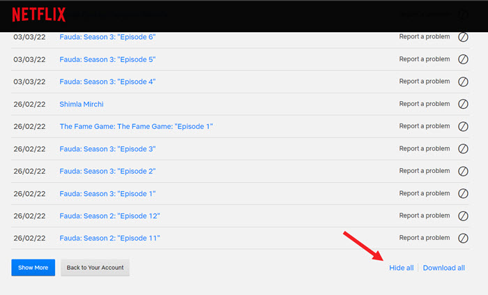Hide Fauda Season 3 Episode 3 from history
Viewport: 488px width, 295px height.
pyautogui.click(x=463, y=149)
